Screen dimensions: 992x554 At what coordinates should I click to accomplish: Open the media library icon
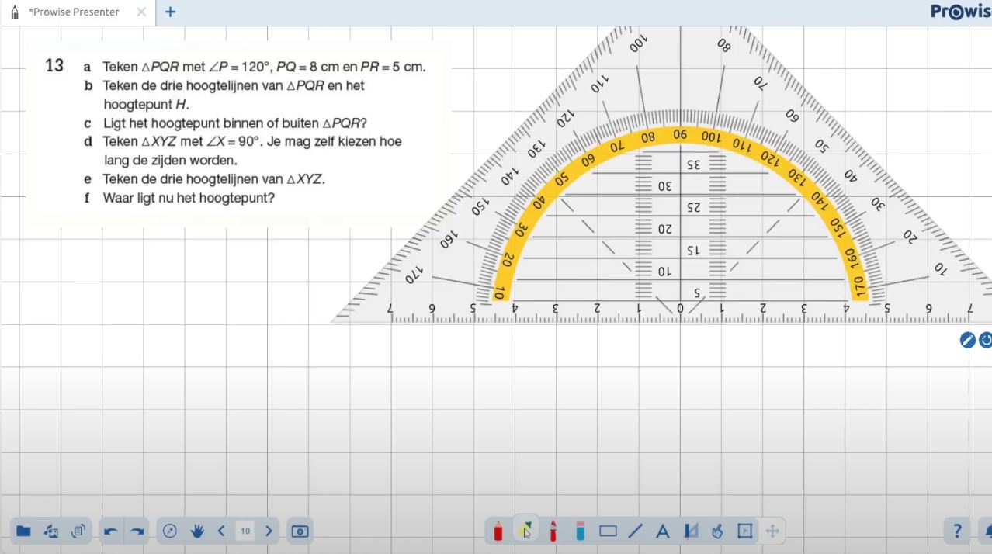click(x=51, y=531)
